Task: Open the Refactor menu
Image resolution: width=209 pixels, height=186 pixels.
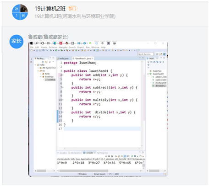Action: [53, 47]
